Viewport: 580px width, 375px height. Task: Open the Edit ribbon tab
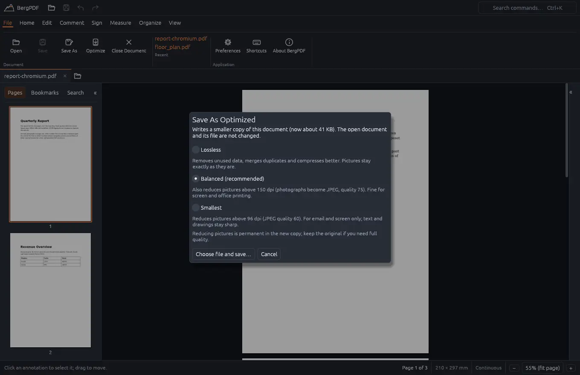47,23
